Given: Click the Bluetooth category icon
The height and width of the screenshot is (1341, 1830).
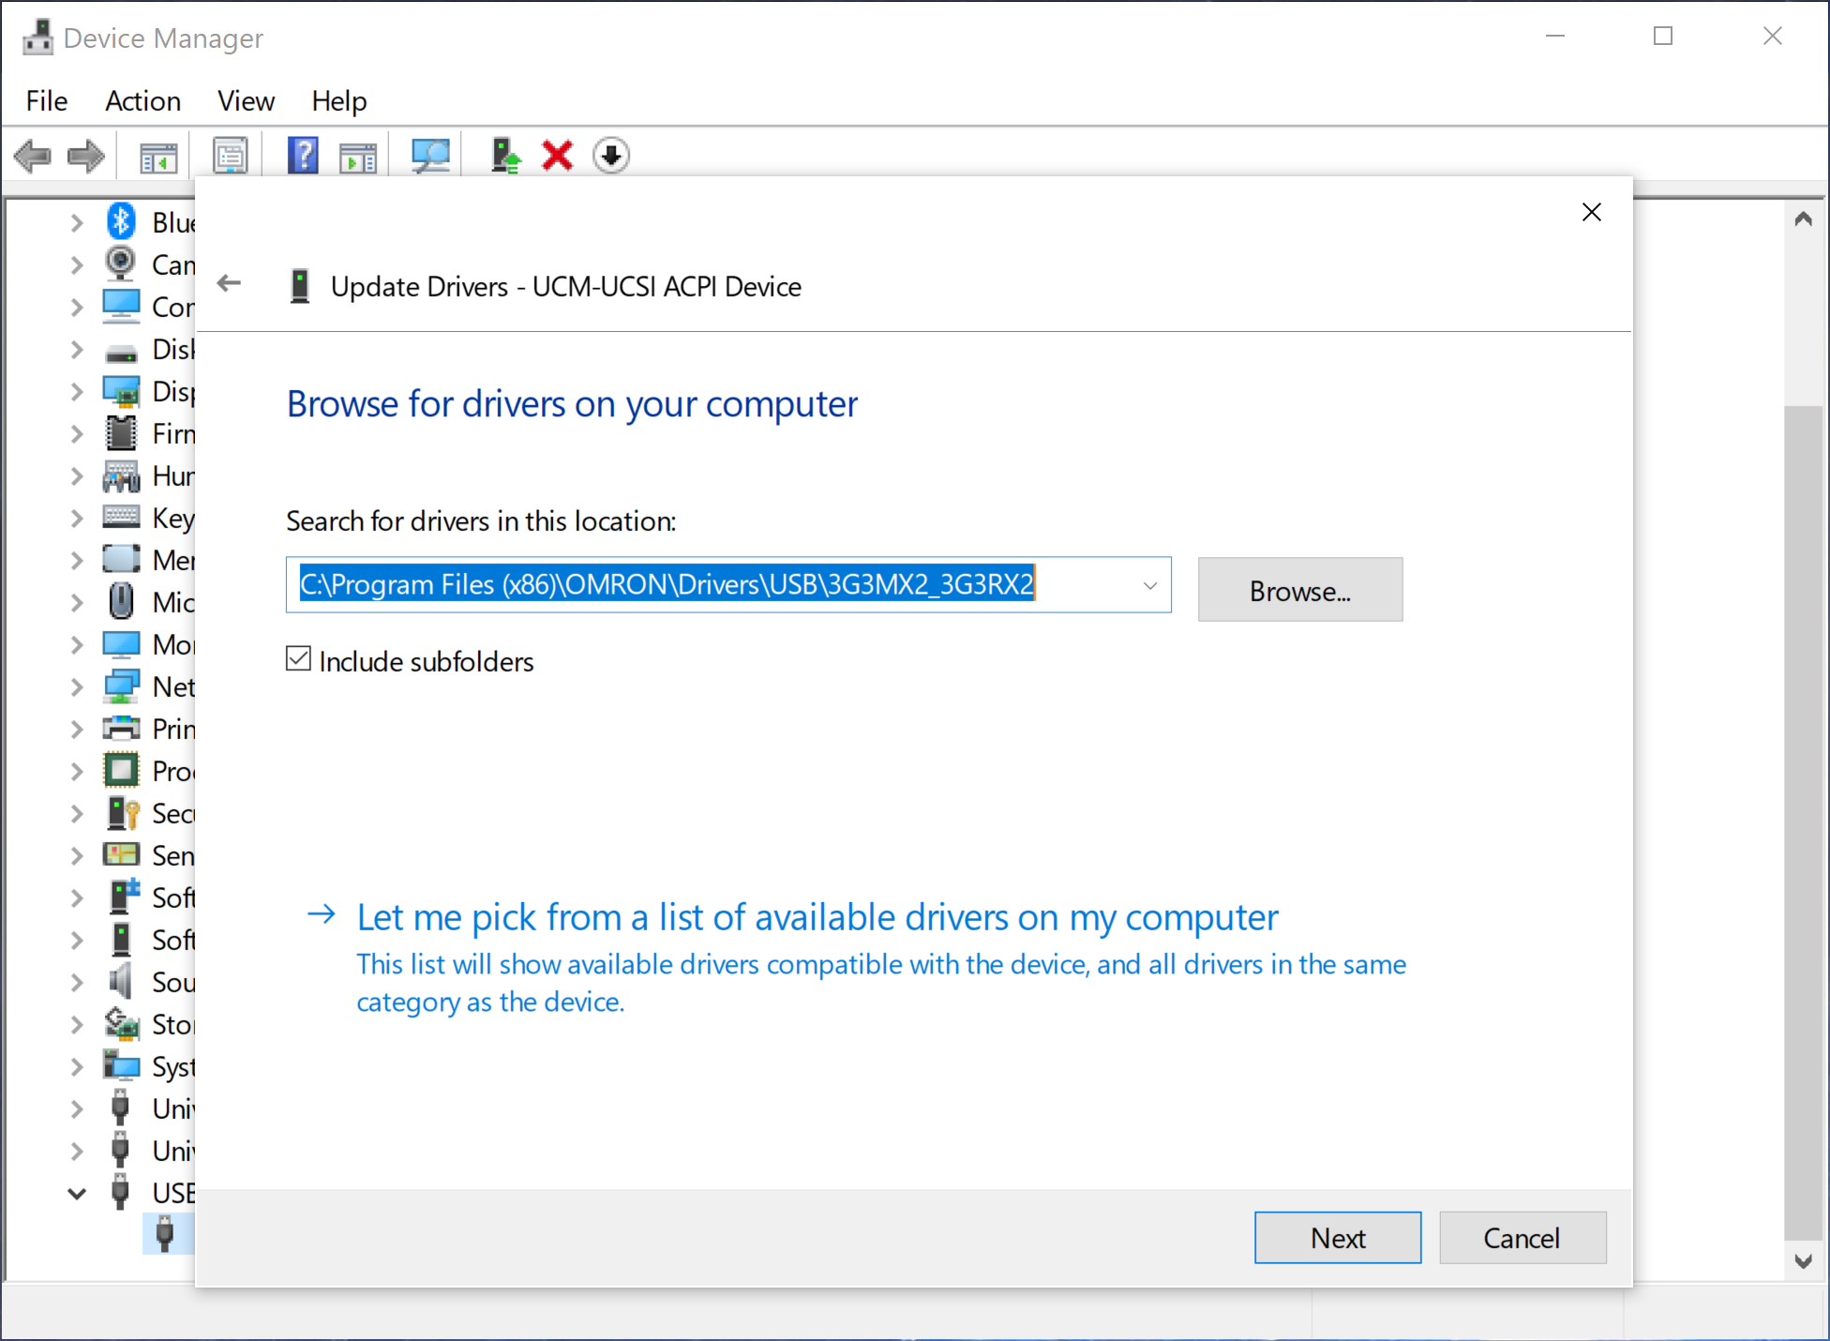Looking at the screenshot, I should pos(121,222).
